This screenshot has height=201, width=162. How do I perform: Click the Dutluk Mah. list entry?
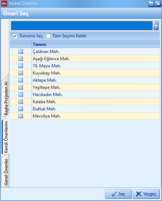(44, 109)
